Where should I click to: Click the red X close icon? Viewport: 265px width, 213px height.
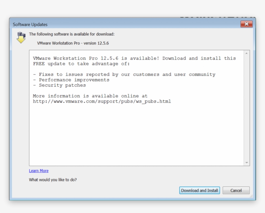pyautogui.click(x=247, y=24)
